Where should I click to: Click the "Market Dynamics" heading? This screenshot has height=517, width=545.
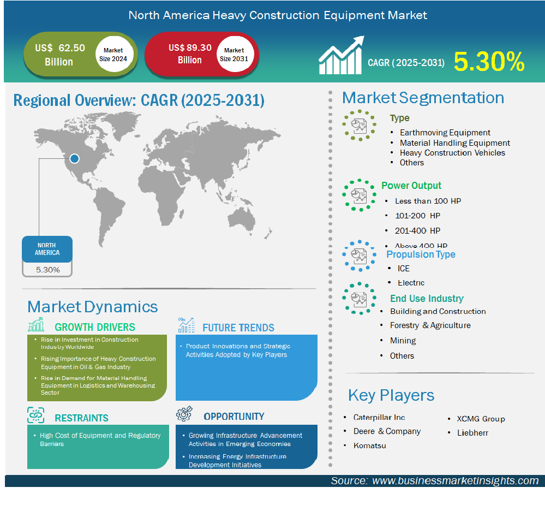click(x=92, y=307)
